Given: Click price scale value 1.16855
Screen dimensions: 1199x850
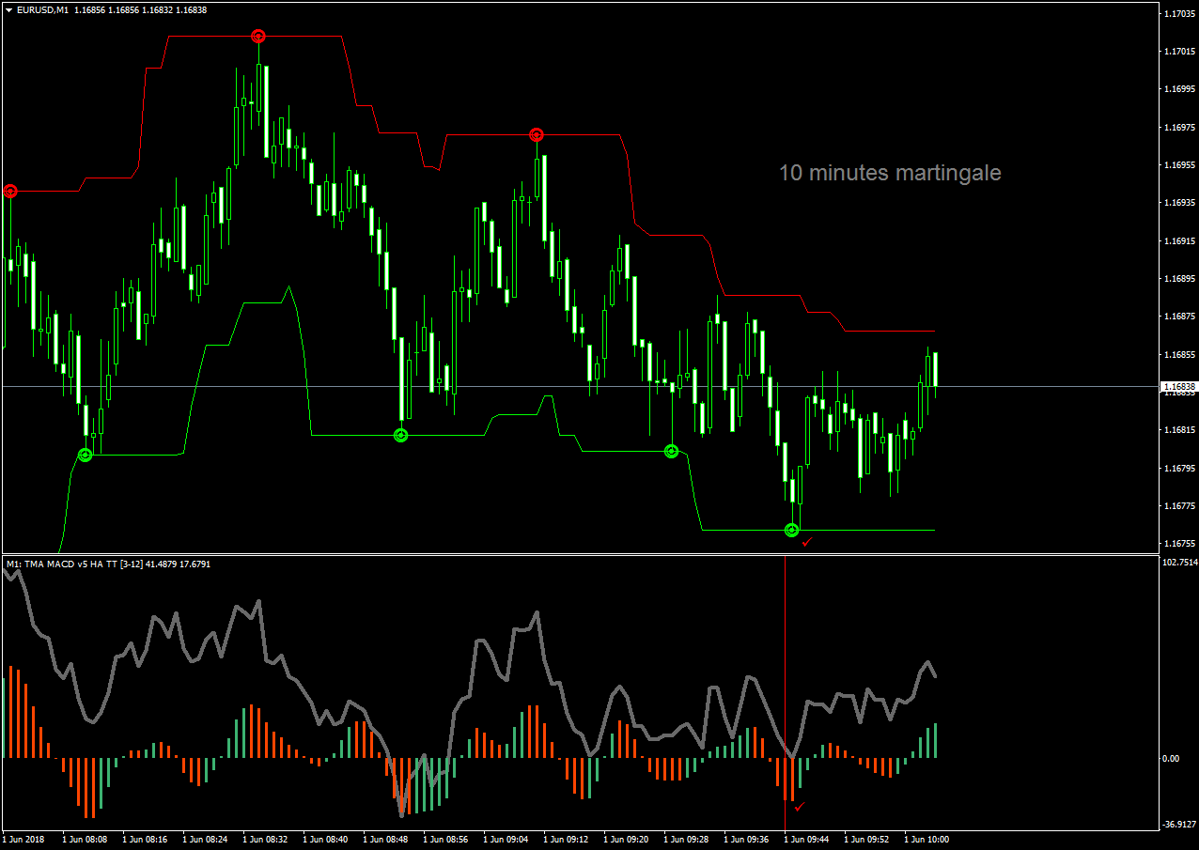Looking at the screenshot, I should coord(1178,355).
